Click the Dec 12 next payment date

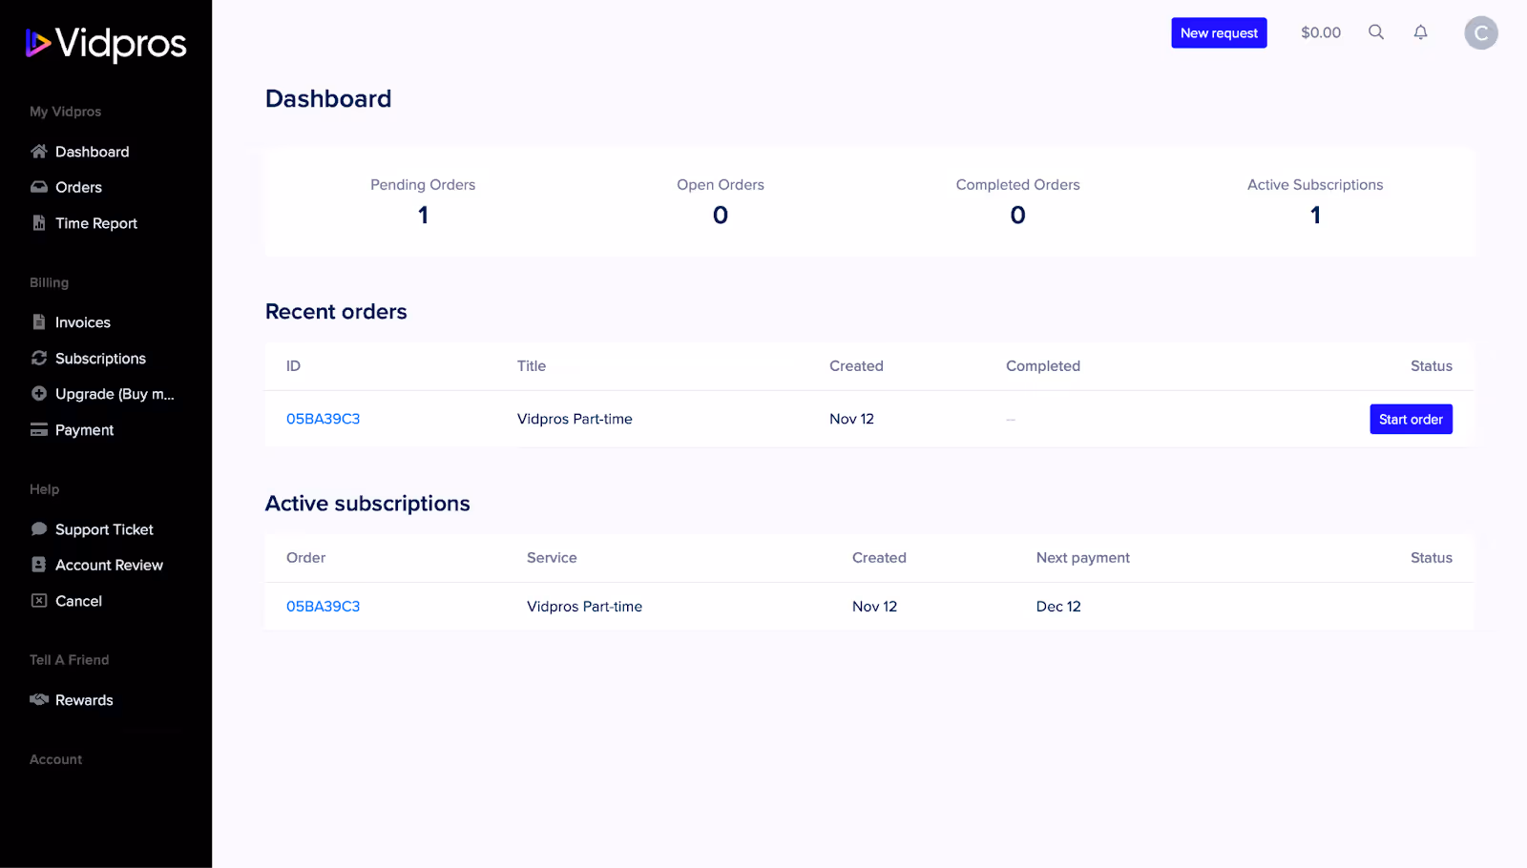pos(1058,607)
